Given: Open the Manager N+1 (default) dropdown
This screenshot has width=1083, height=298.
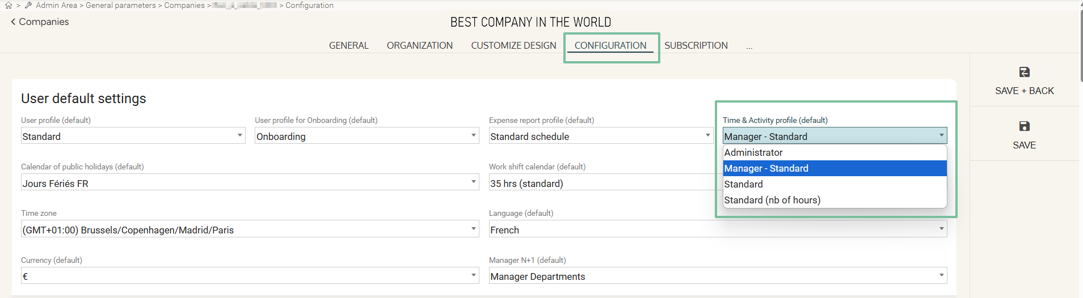Looking at the screenshot, I should coord(718,276).
